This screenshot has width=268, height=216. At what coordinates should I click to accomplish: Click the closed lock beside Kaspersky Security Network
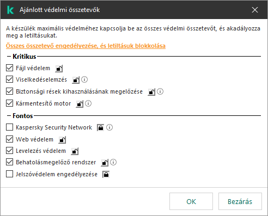101,128
